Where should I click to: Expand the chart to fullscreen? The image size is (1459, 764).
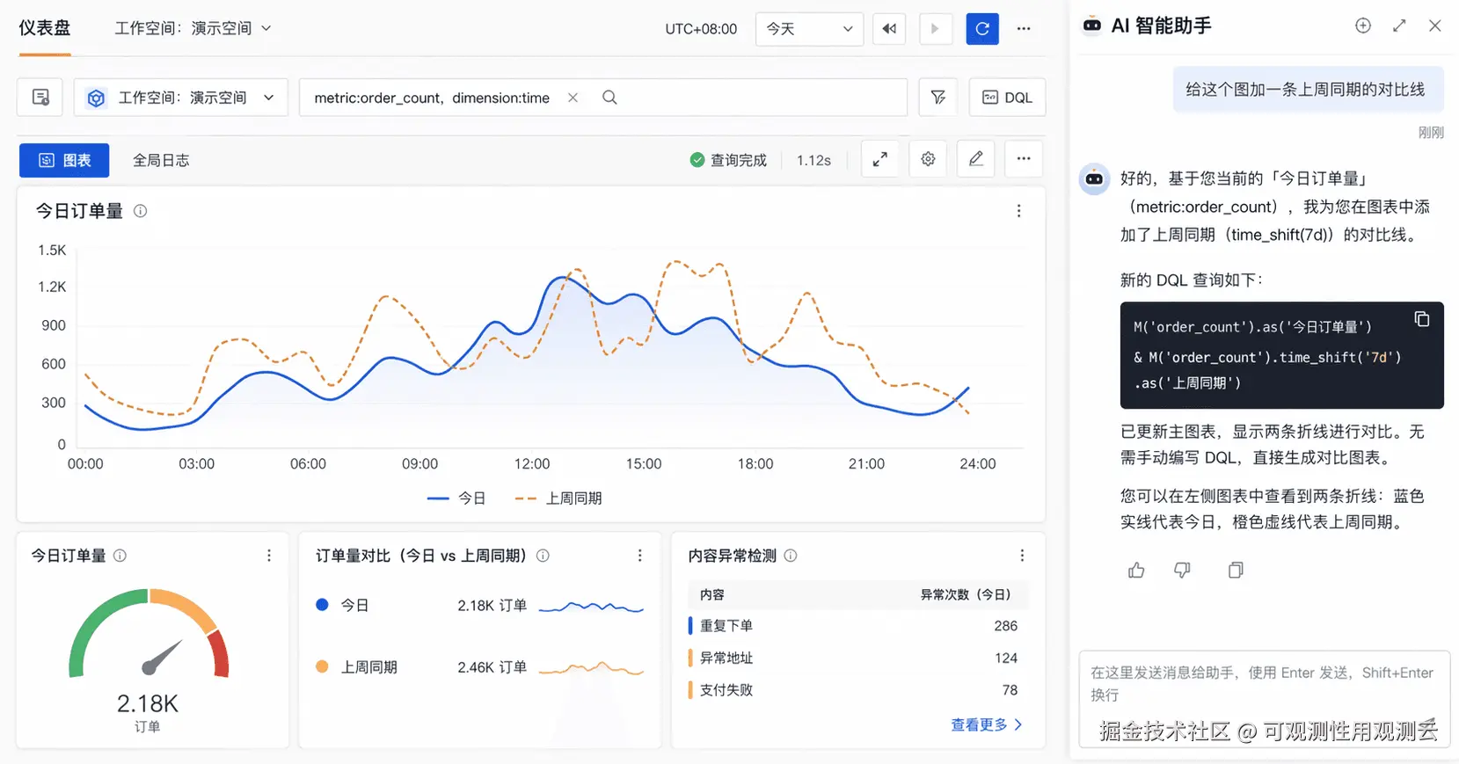(879, 159)
